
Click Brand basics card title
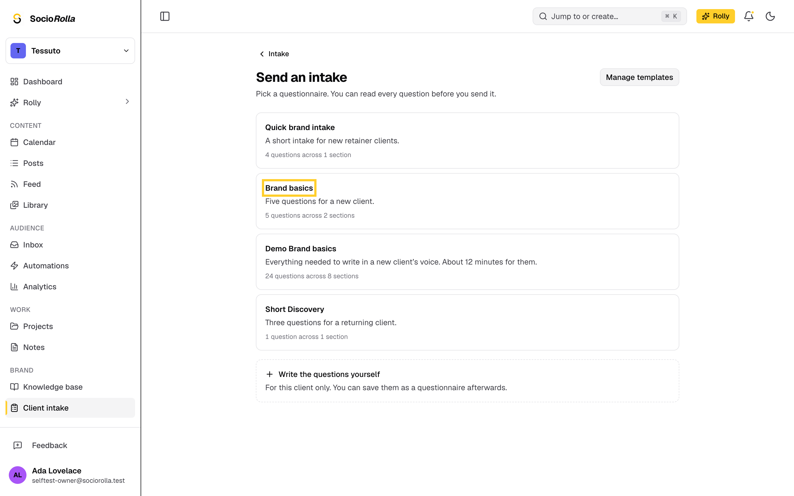click(x=289, y=188)
